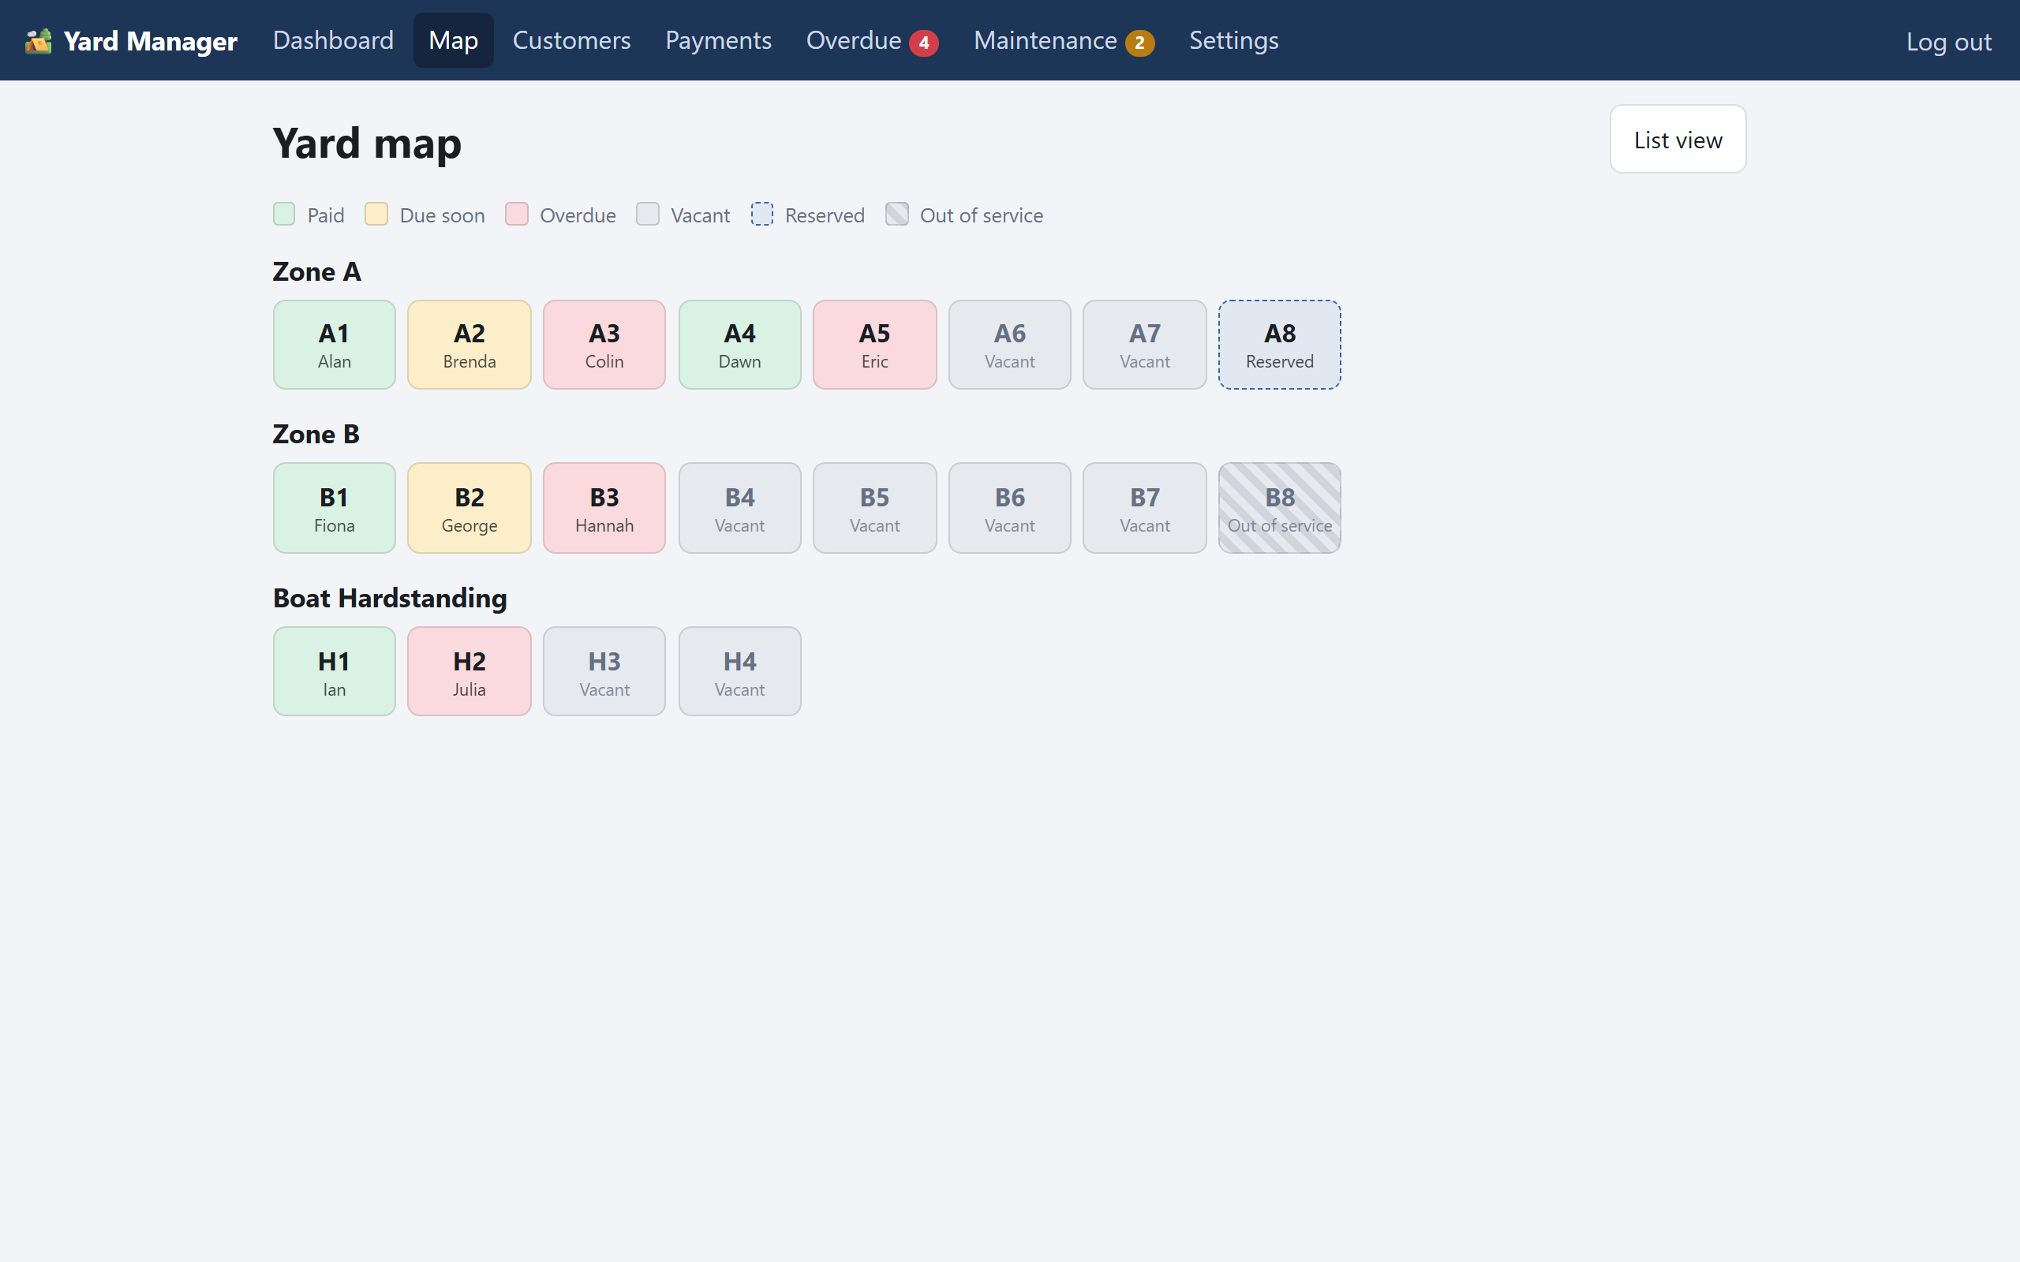This screenshot has height=1262, width=2020.
Task: Open the Dashboard page
Action: 333,40
